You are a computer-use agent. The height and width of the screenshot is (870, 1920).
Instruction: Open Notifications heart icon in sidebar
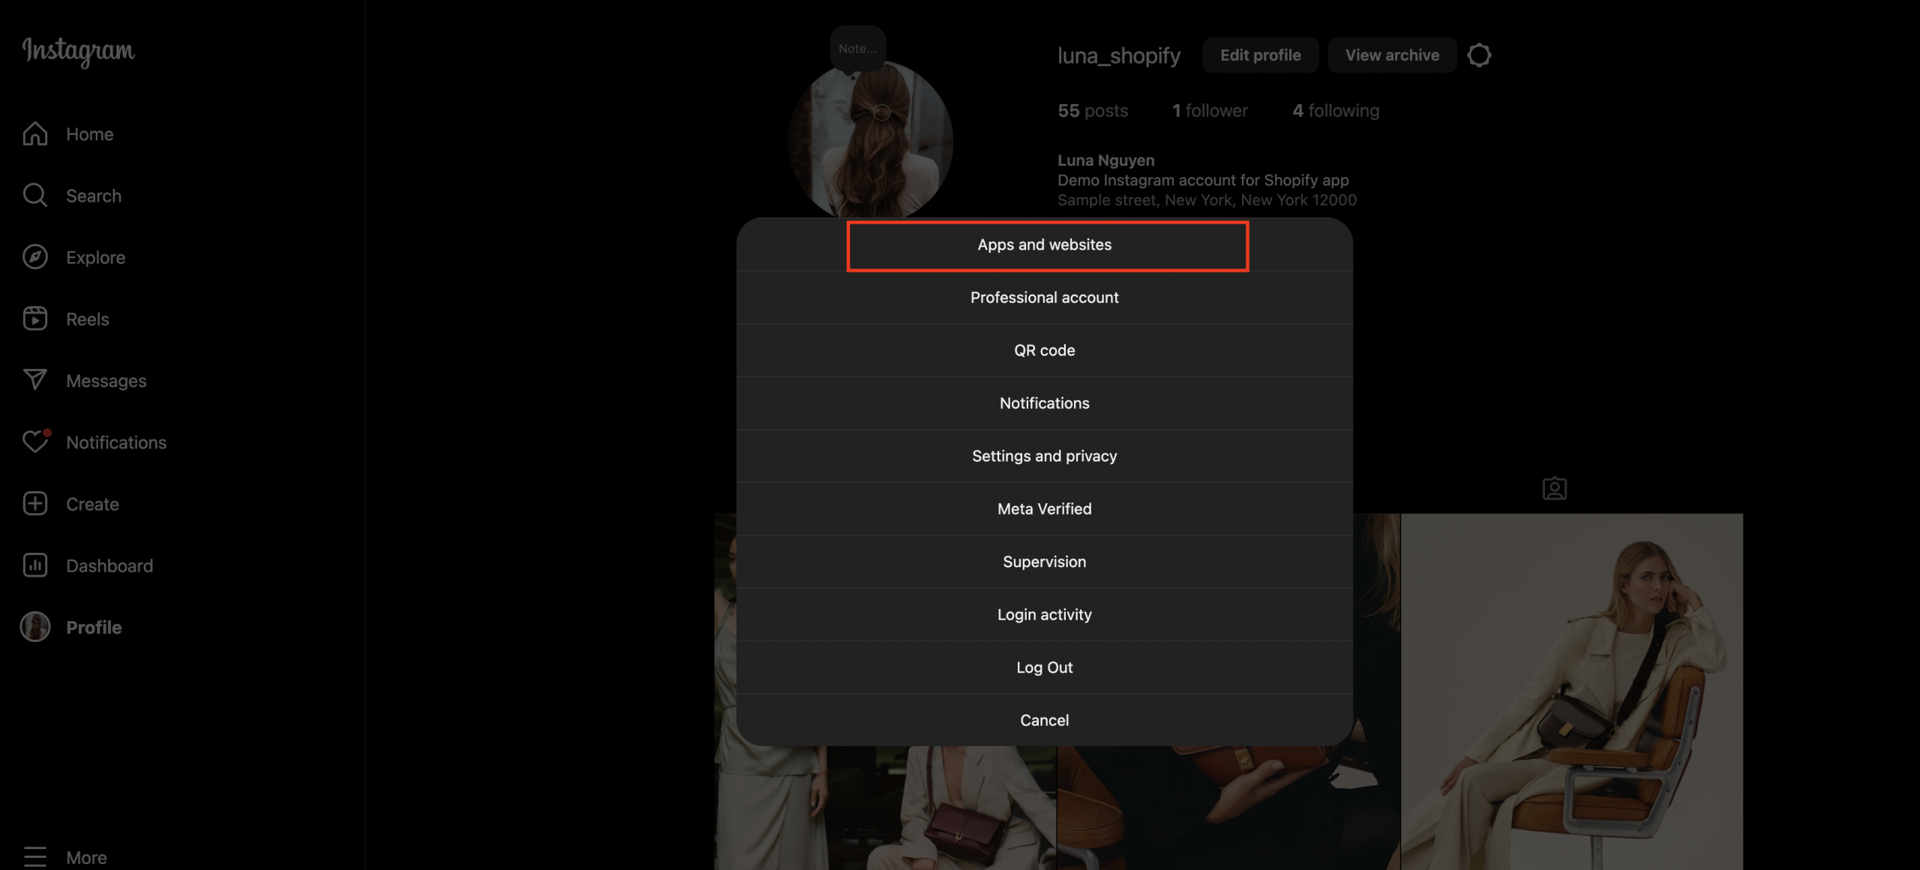[35, 442]
